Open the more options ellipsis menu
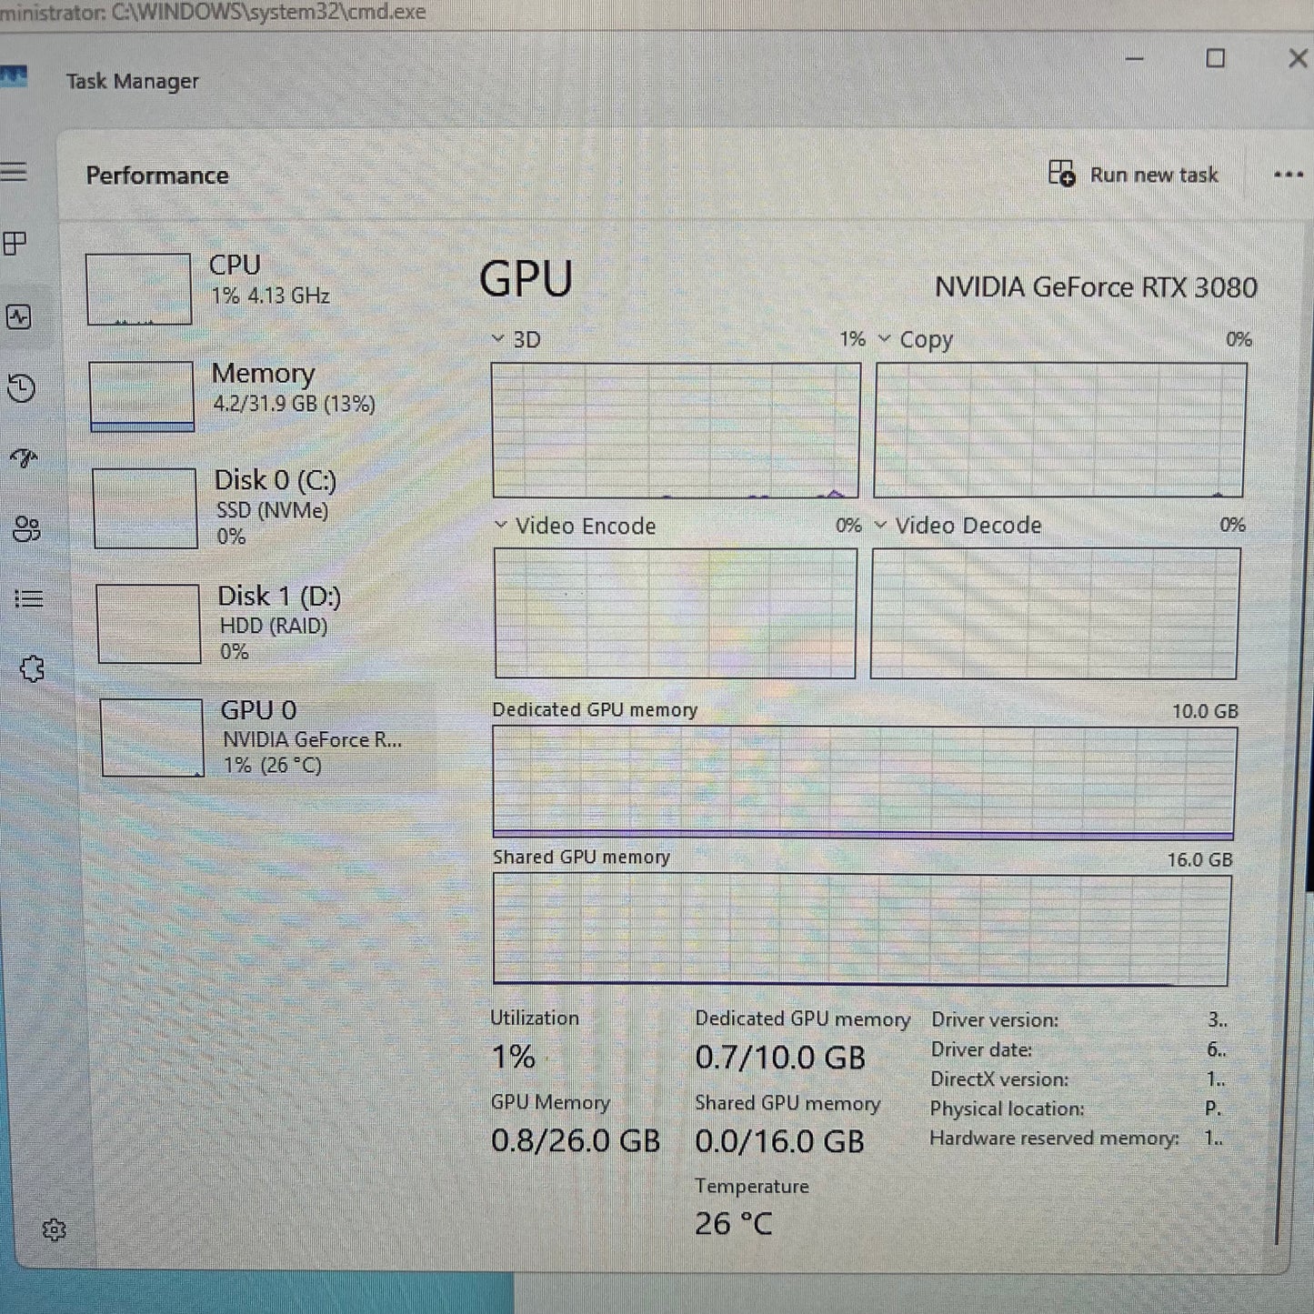The image size is (1314, 1314). (x=1289, y=175)
